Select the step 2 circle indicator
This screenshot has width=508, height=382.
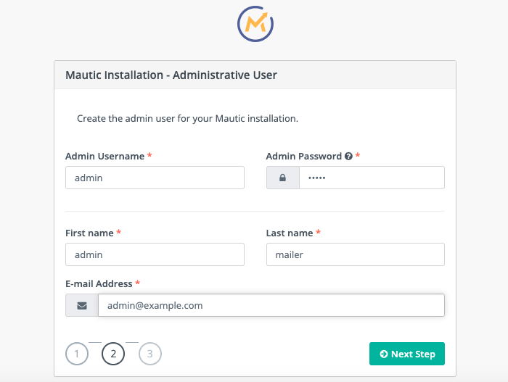[113, 354]
